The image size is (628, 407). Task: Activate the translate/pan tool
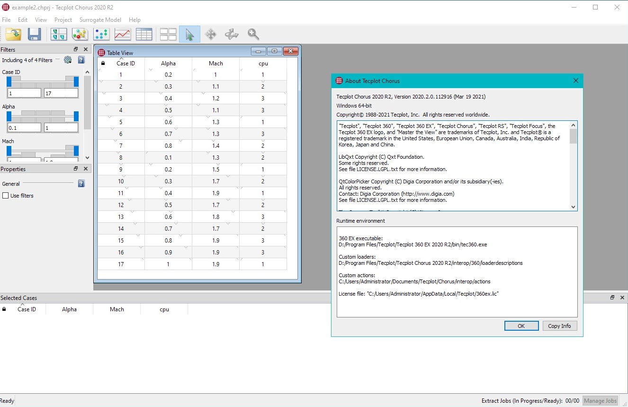click(211, 34)
